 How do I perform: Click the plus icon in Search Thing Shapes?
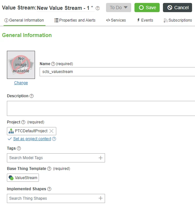coord(100,198)
